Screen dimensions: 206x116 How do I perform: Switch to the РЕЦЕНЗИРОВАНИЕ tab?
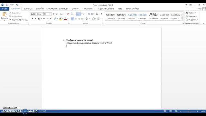(x=106, y=9)
